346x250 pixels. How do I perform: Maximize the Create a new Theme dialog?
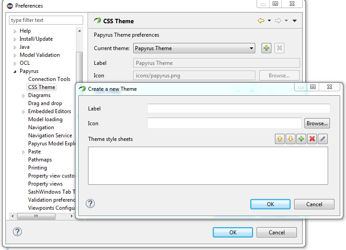coord(313,87)
